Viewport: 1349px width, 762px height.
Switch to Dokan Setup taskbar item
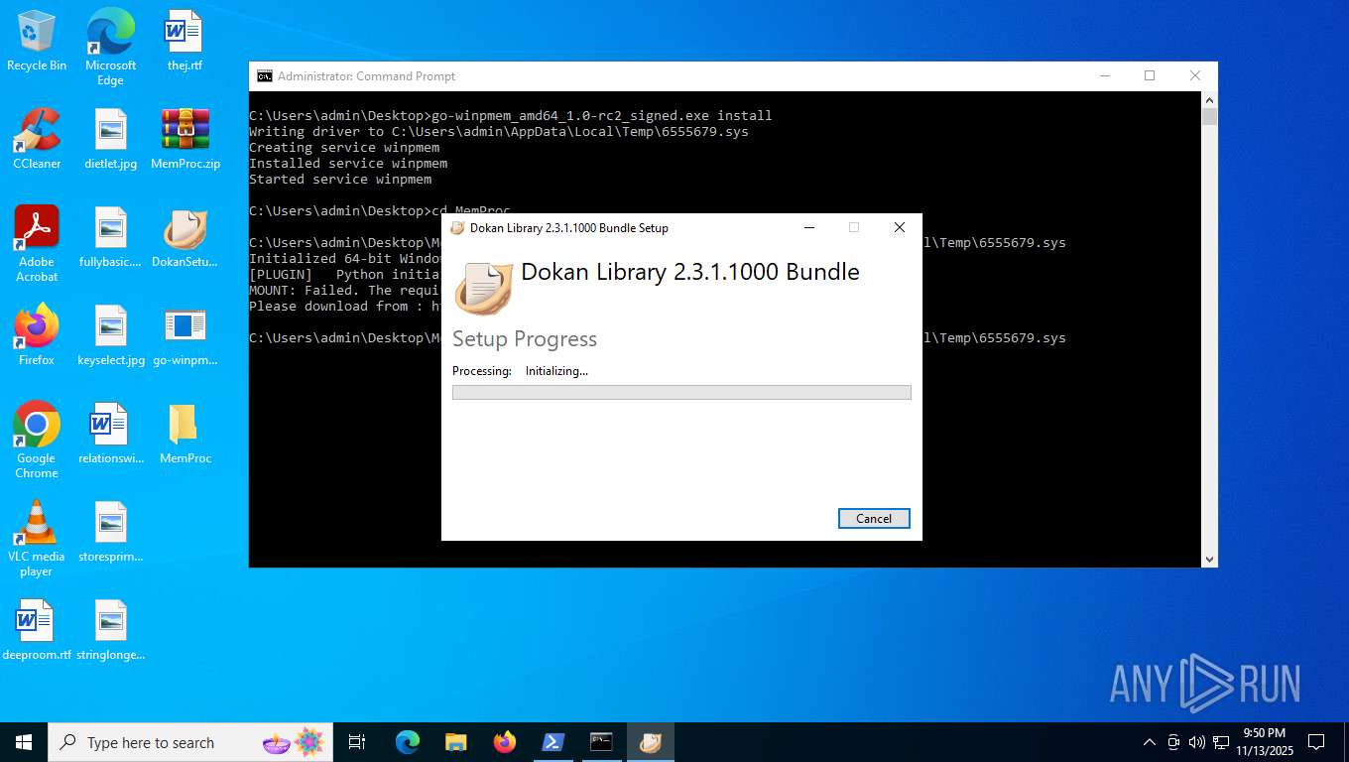[651, 742]
